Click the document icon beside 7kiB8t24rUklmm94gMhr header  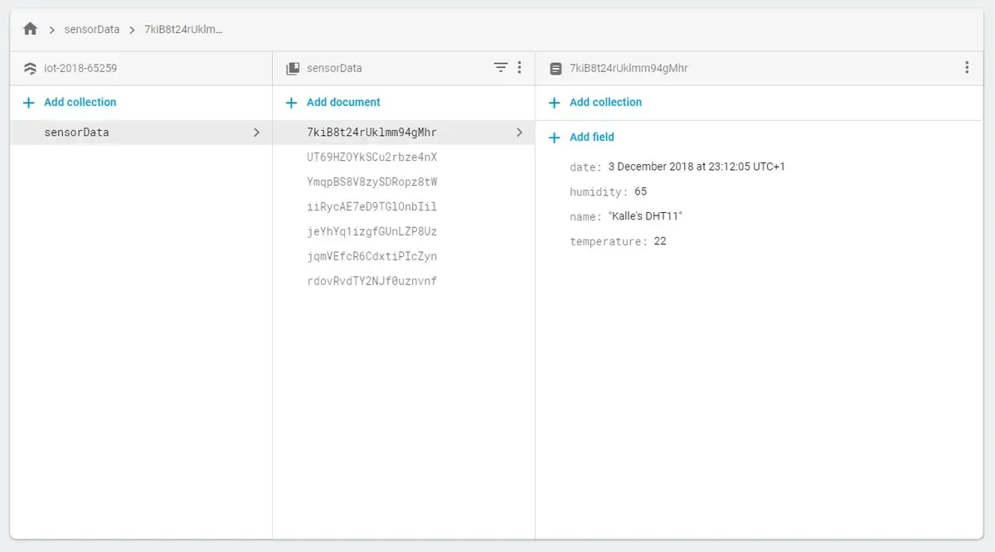click(554, 67)
